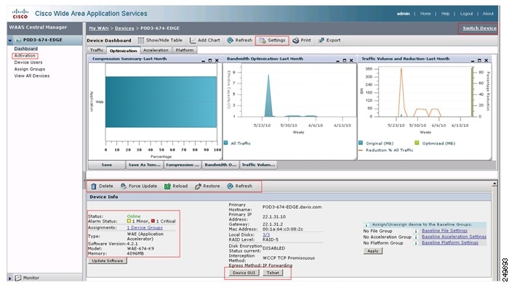Viewport: 509px width, 288px height.
Task: Click the Web compression bar in chart
Action: click(161, 102)
